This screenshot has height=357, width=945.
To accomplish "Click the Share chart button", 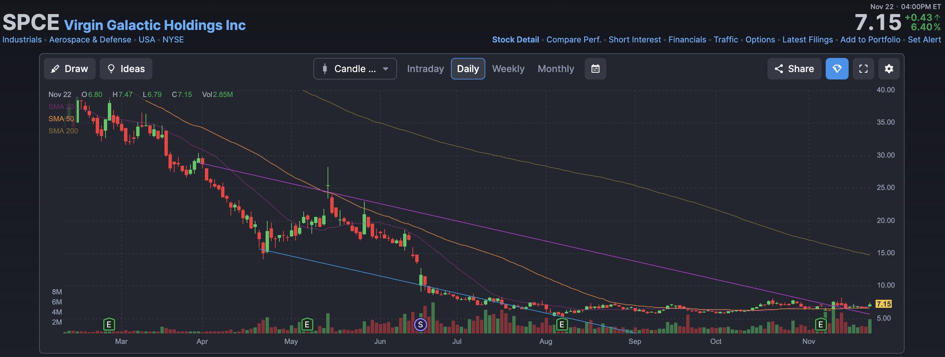I will (794, 69).
